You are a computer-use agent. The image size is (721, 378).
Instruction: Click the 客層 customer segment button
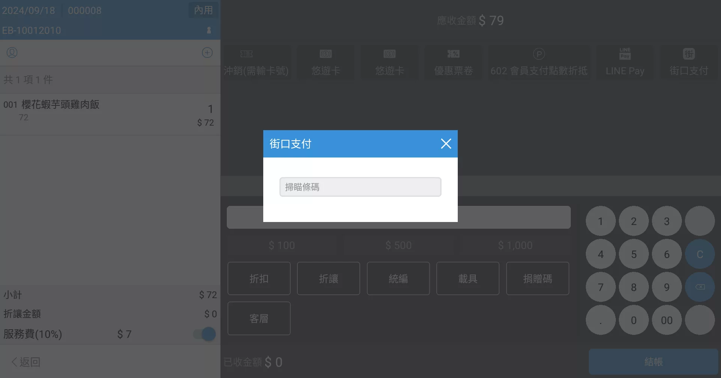[259, 318]
